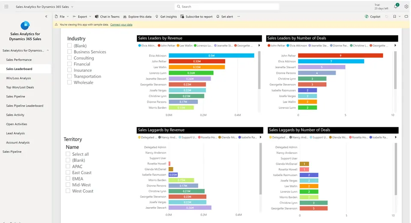Click the Trial 25 days left label
This screenshot has width=411, height=223.
pos(381,6)
